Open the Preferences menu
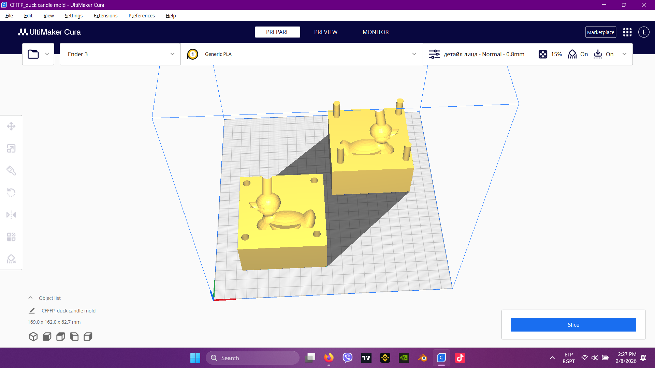Viewport: 655px width, 368px height. [142, 16]
